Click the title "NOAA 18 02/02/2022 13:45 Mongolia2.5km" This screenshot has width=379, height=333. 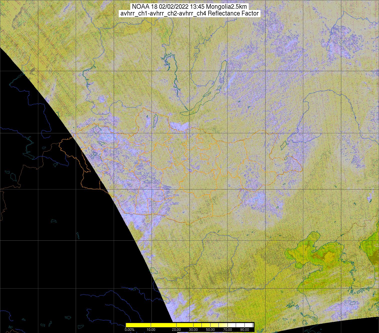[x=189, y=6]
